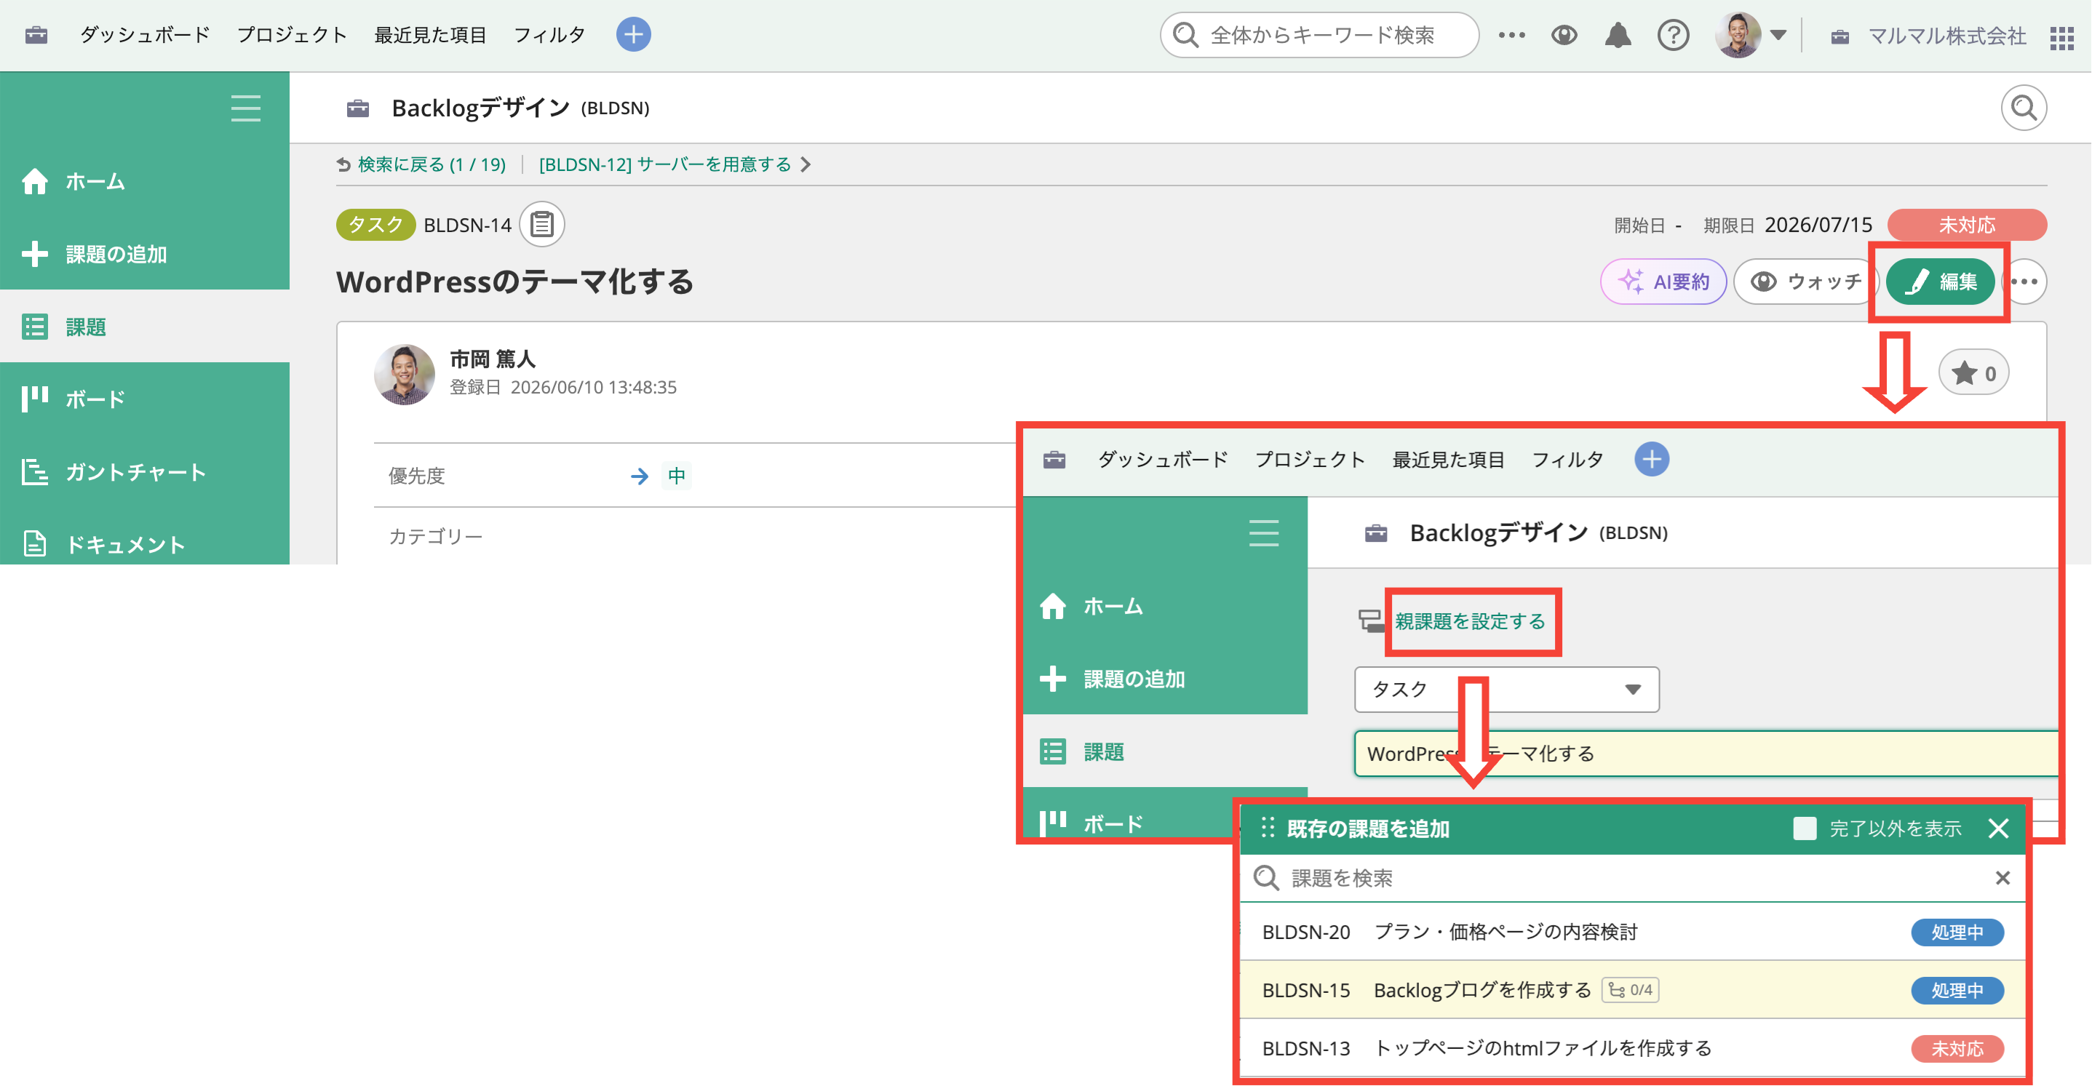Select BLDSN-13 トップページのhtmlファイルを作成する row
2092x1086 pixels.
1632,1048
